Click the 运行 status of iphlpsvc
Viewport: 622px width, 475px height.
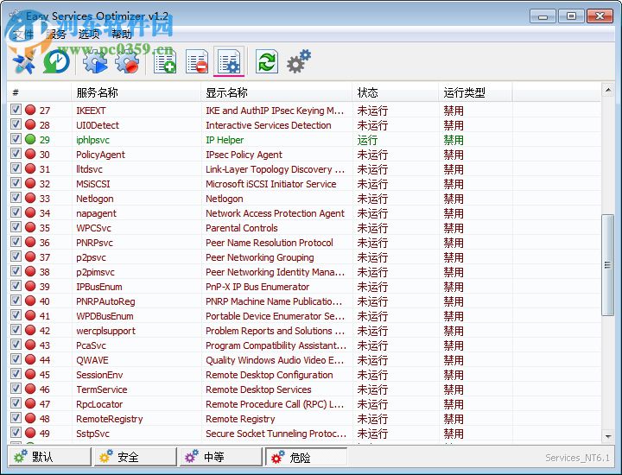pyautogui.click(x=367, y=140)
